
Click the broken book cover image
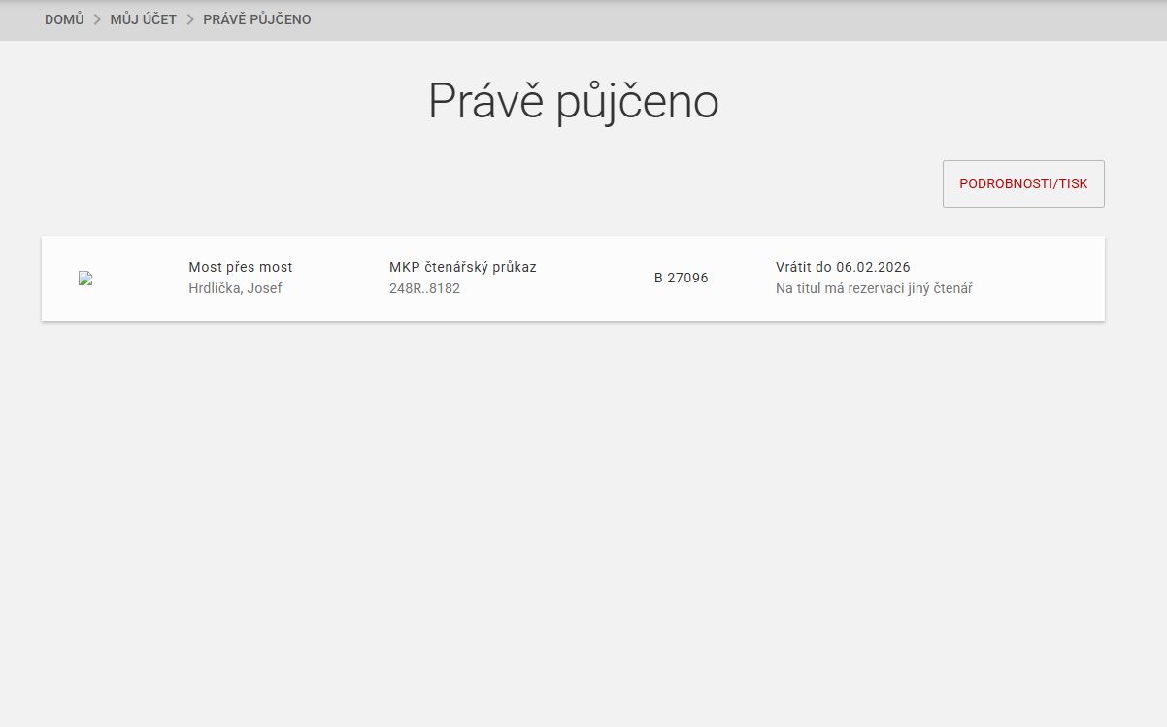[85, 279]
